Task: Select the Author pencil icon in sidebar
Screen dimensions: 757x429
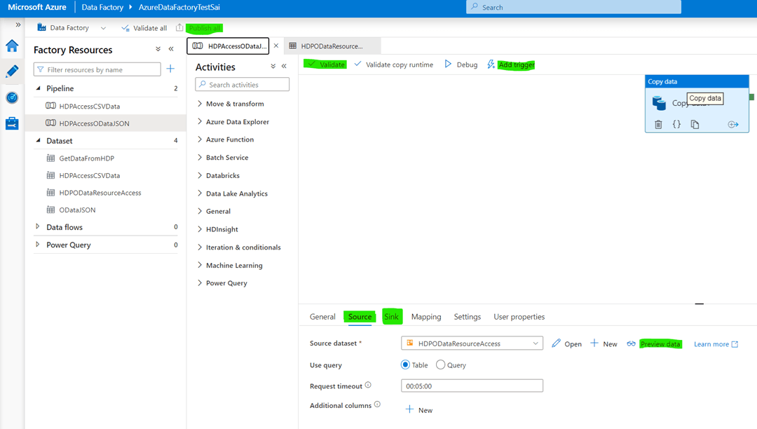Action: [12, 71]
